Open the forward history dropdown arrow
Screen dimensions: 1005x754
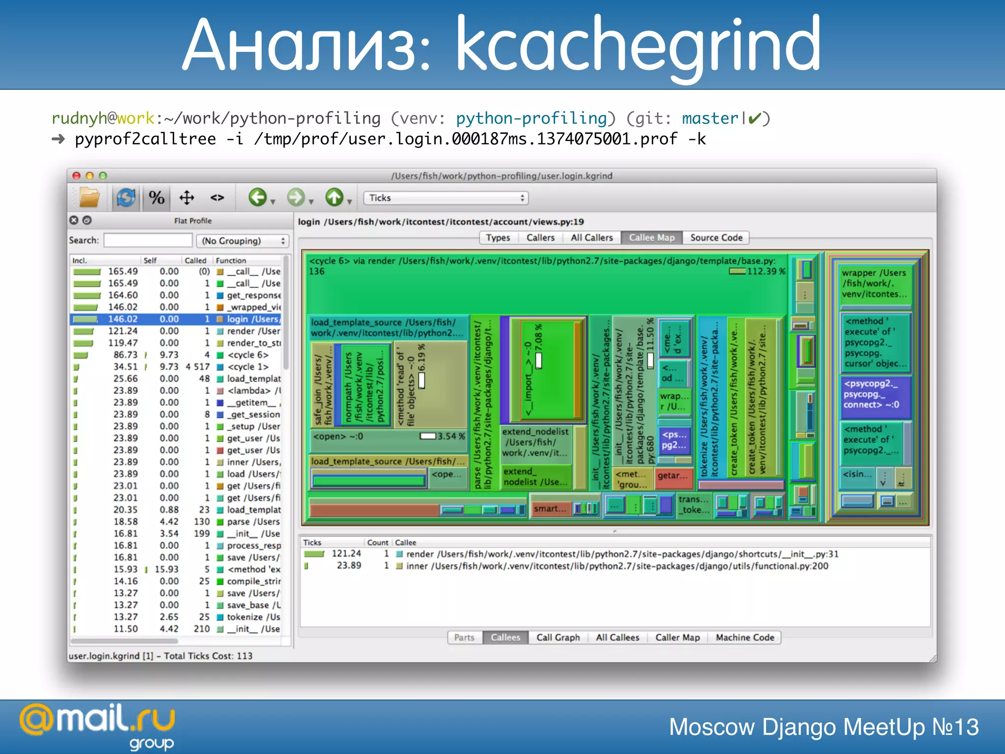point(311,202)
